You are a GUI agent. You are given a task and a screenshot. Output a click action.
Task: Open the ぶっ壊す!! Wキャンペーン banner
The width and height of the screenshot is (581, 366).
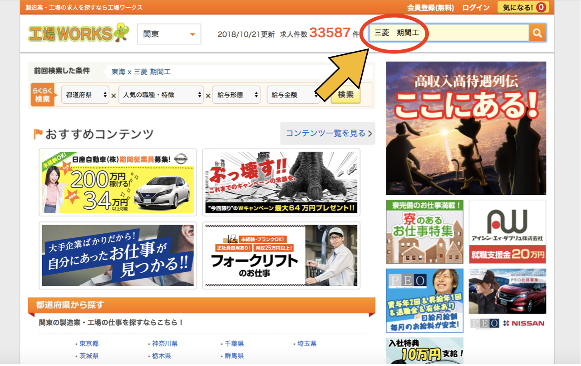(281, 182)
